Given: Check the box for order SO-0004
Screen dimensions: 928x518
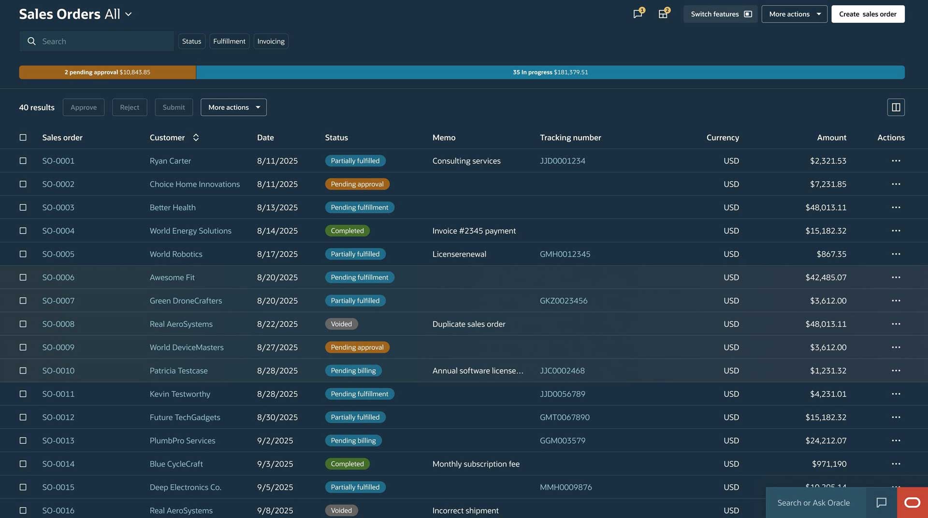Looking at the screenshot, I should [23, 231].
